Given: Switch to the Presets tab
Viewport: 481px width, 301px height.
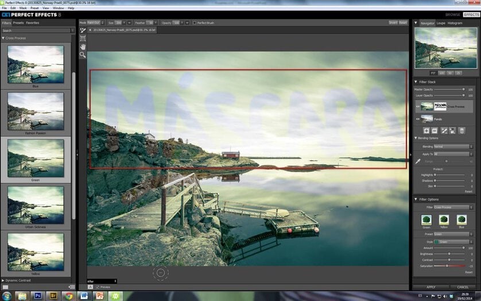Looking at the screenshot, I should click(18, 23).
